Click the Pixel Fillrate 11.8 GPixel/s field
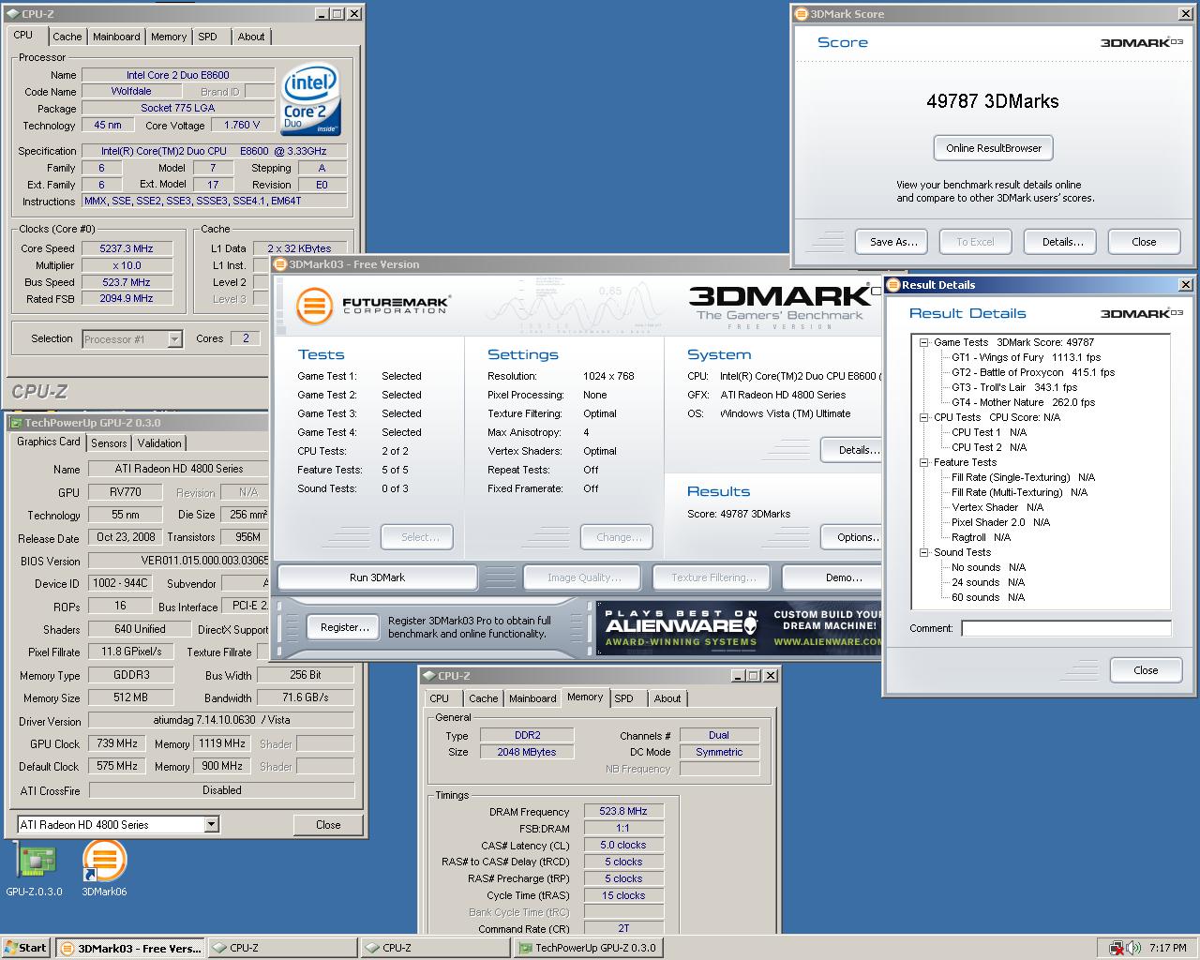The width and height of the screenshot is (1200, 960). pyautogui.click(x=131, y=652)
